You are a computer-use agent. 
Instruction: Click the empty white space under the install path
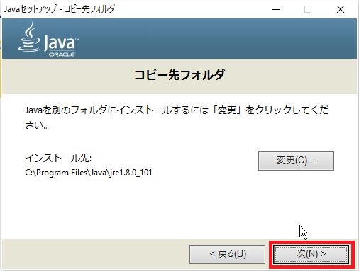142,207
